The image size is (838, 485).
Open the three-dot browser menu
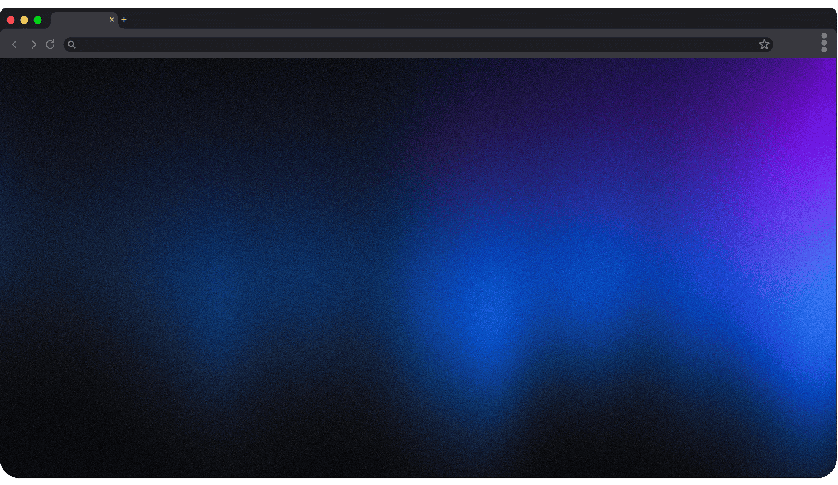point(824,43)
